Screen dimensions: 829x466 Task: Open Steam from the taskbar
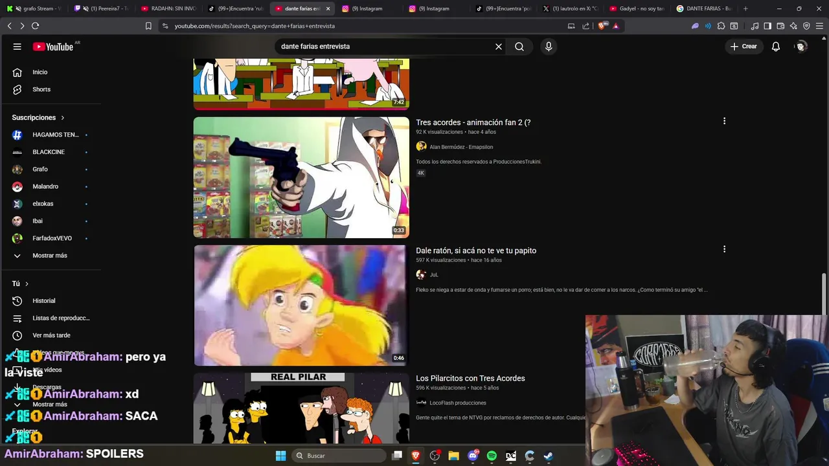pyautogui.click(x=548, y=456)
